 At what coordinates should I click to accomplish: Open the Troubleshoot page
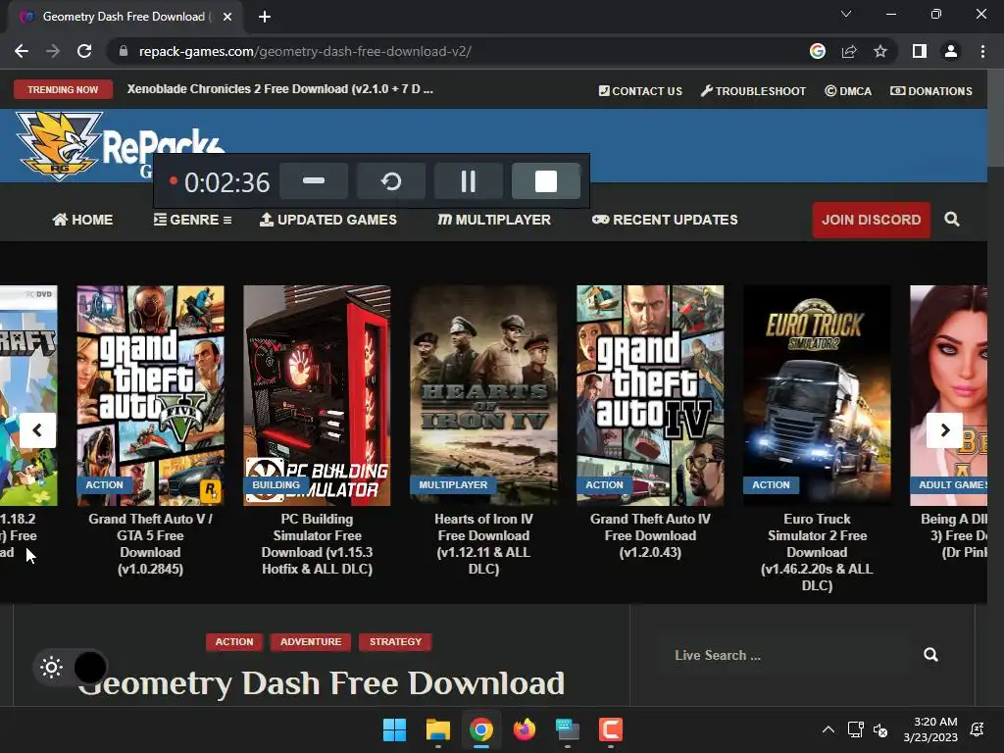coord(753,91)
